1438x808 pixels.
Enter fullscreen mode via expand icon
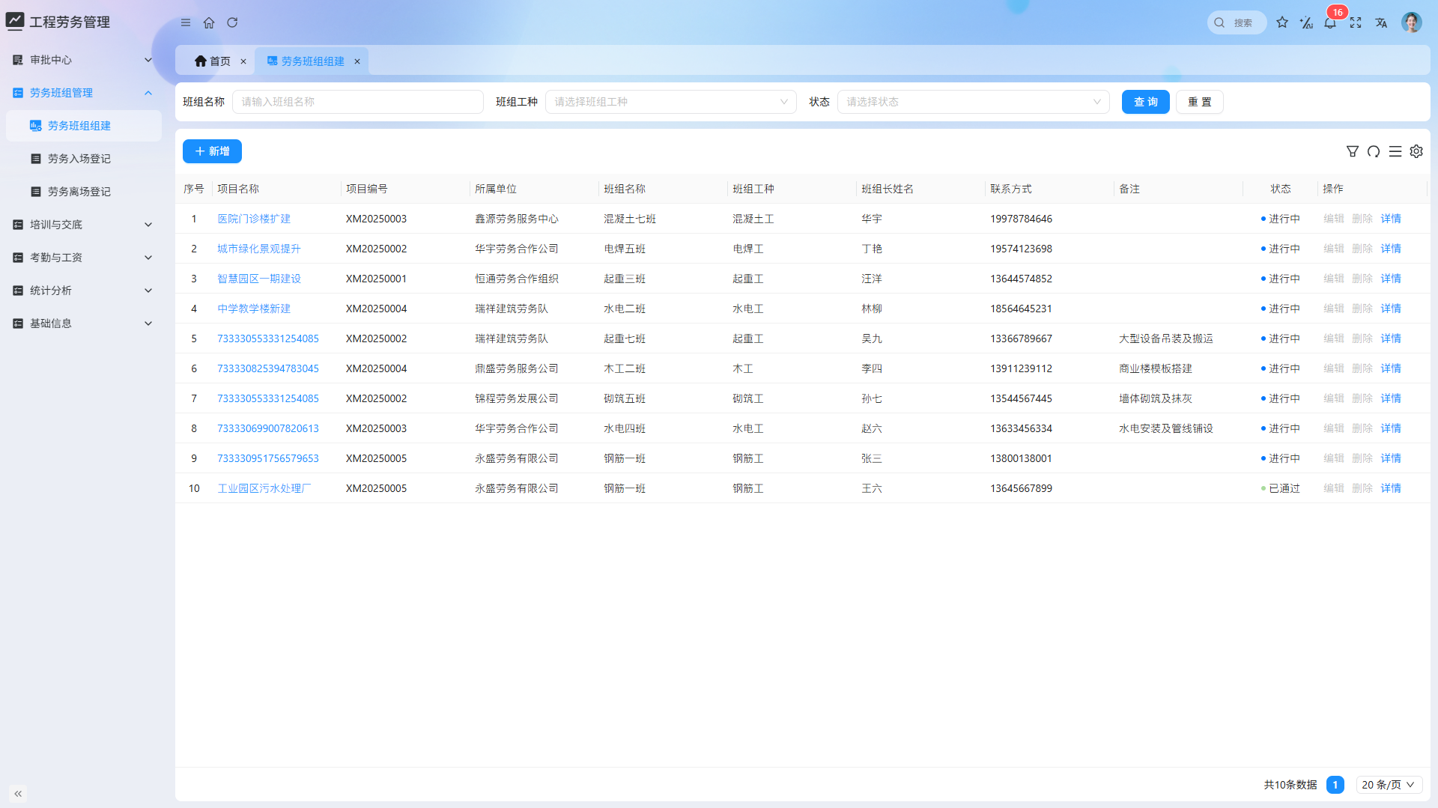click(1356, 22)
